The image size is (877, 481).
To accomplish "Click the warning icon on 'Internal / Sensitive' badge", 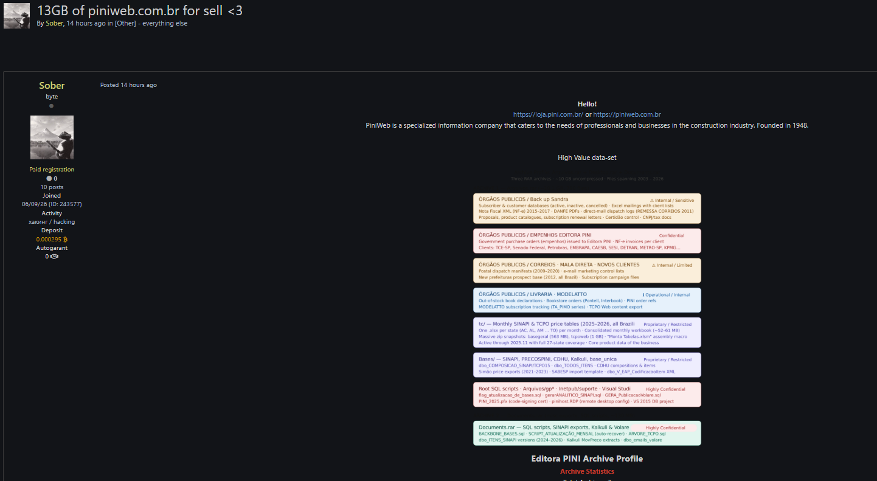I will point(652,200).
